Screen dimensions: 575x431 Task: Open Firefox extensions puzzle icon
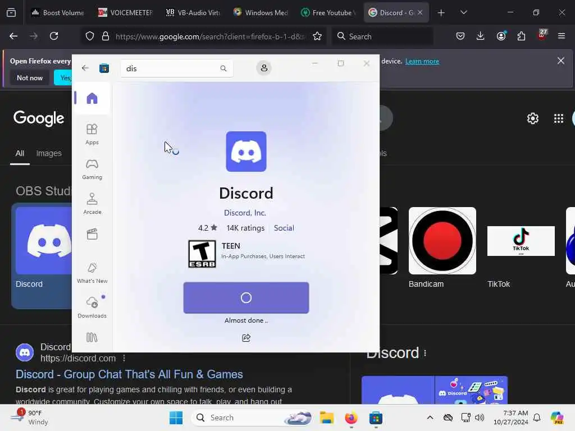click(x=521, y=36)
